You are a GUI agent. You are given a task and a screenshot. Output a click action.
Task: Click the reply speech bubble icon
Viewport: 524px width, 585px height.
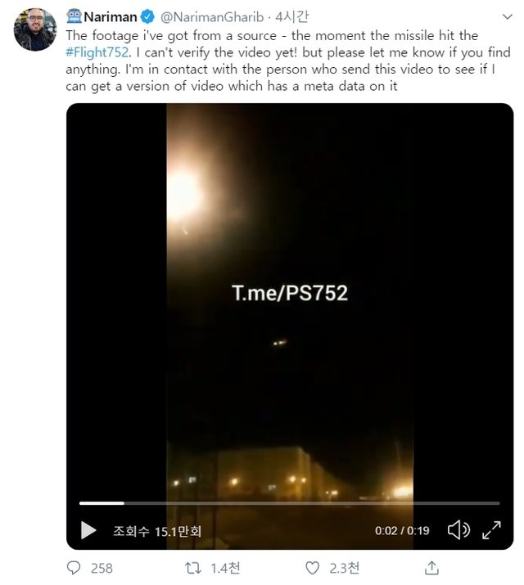pyautogui.click(x=74, y=568)
